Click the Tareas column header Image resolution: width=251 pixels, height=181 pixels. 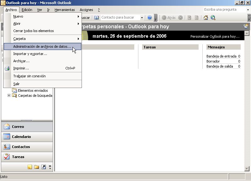(170, 47)
